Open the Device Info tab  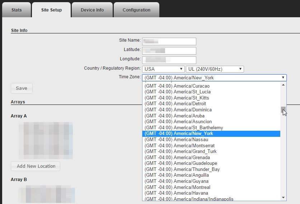tap(92, 10)
